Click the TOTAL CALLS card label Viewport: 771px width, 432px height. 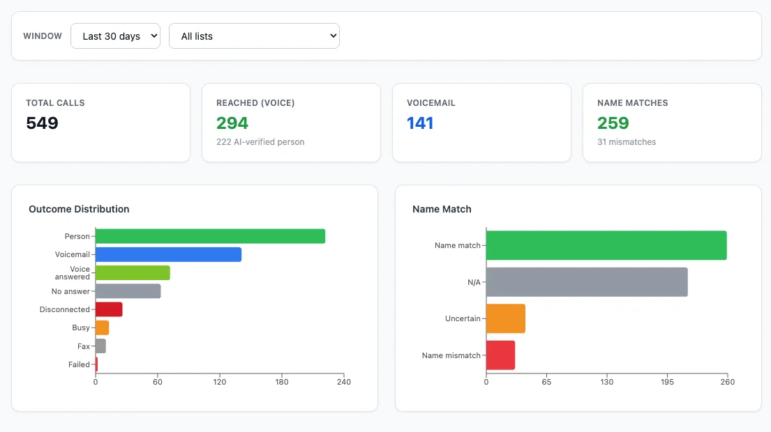(x=56, y=103)
